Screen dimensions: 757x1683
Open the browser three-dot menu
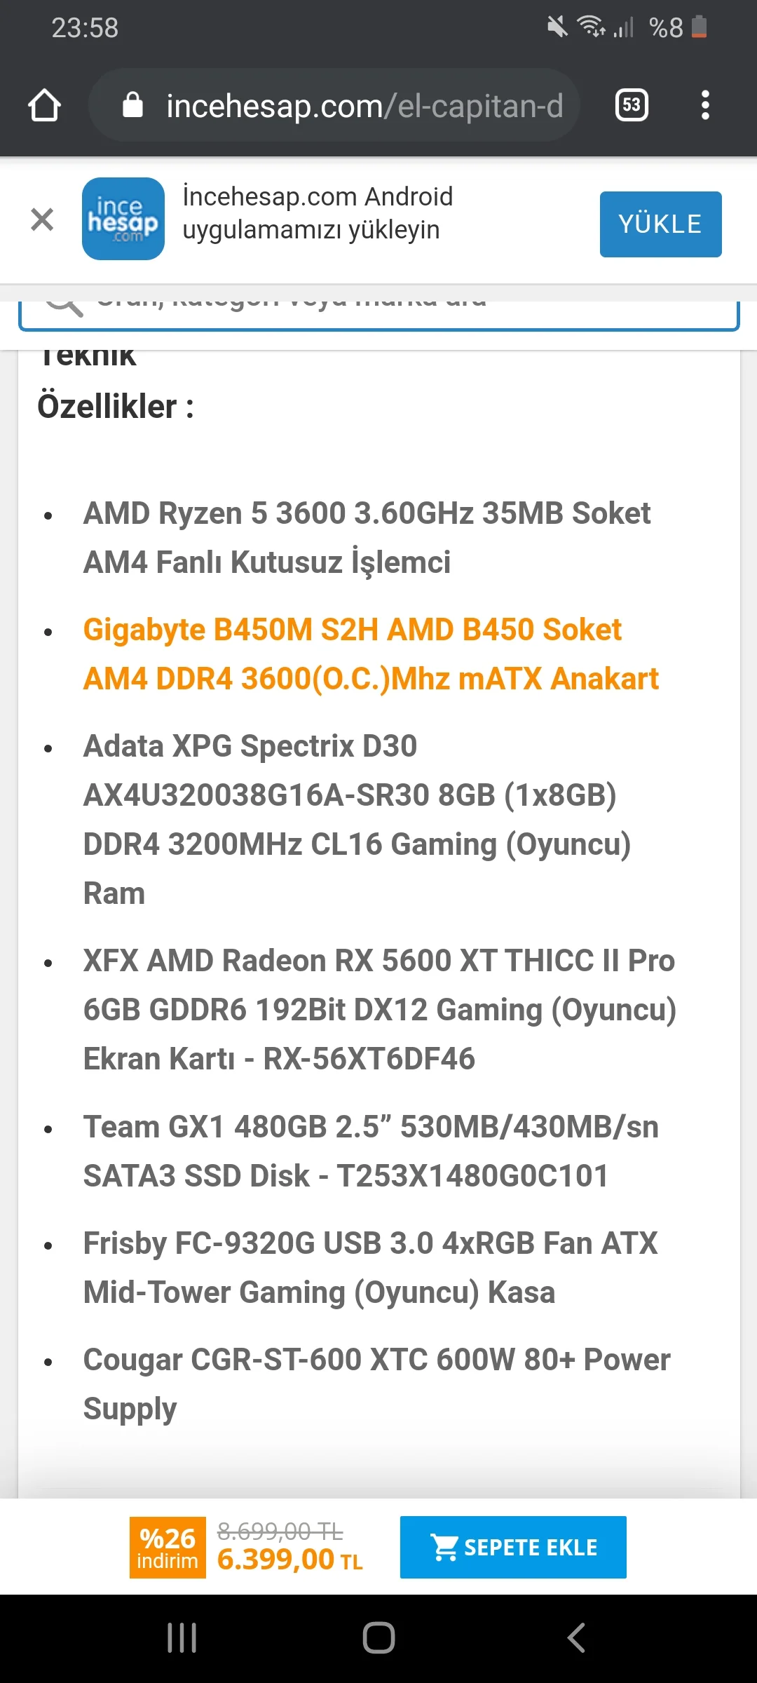(705, 105)
